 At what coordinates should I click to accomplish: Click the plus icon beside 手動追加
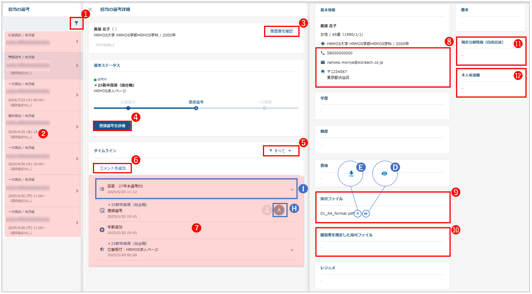[102, 230]
